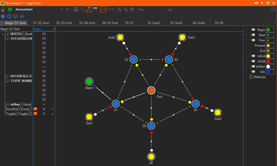
Task: Click the red toSub color swatch
Action: [x=268, y=61]
